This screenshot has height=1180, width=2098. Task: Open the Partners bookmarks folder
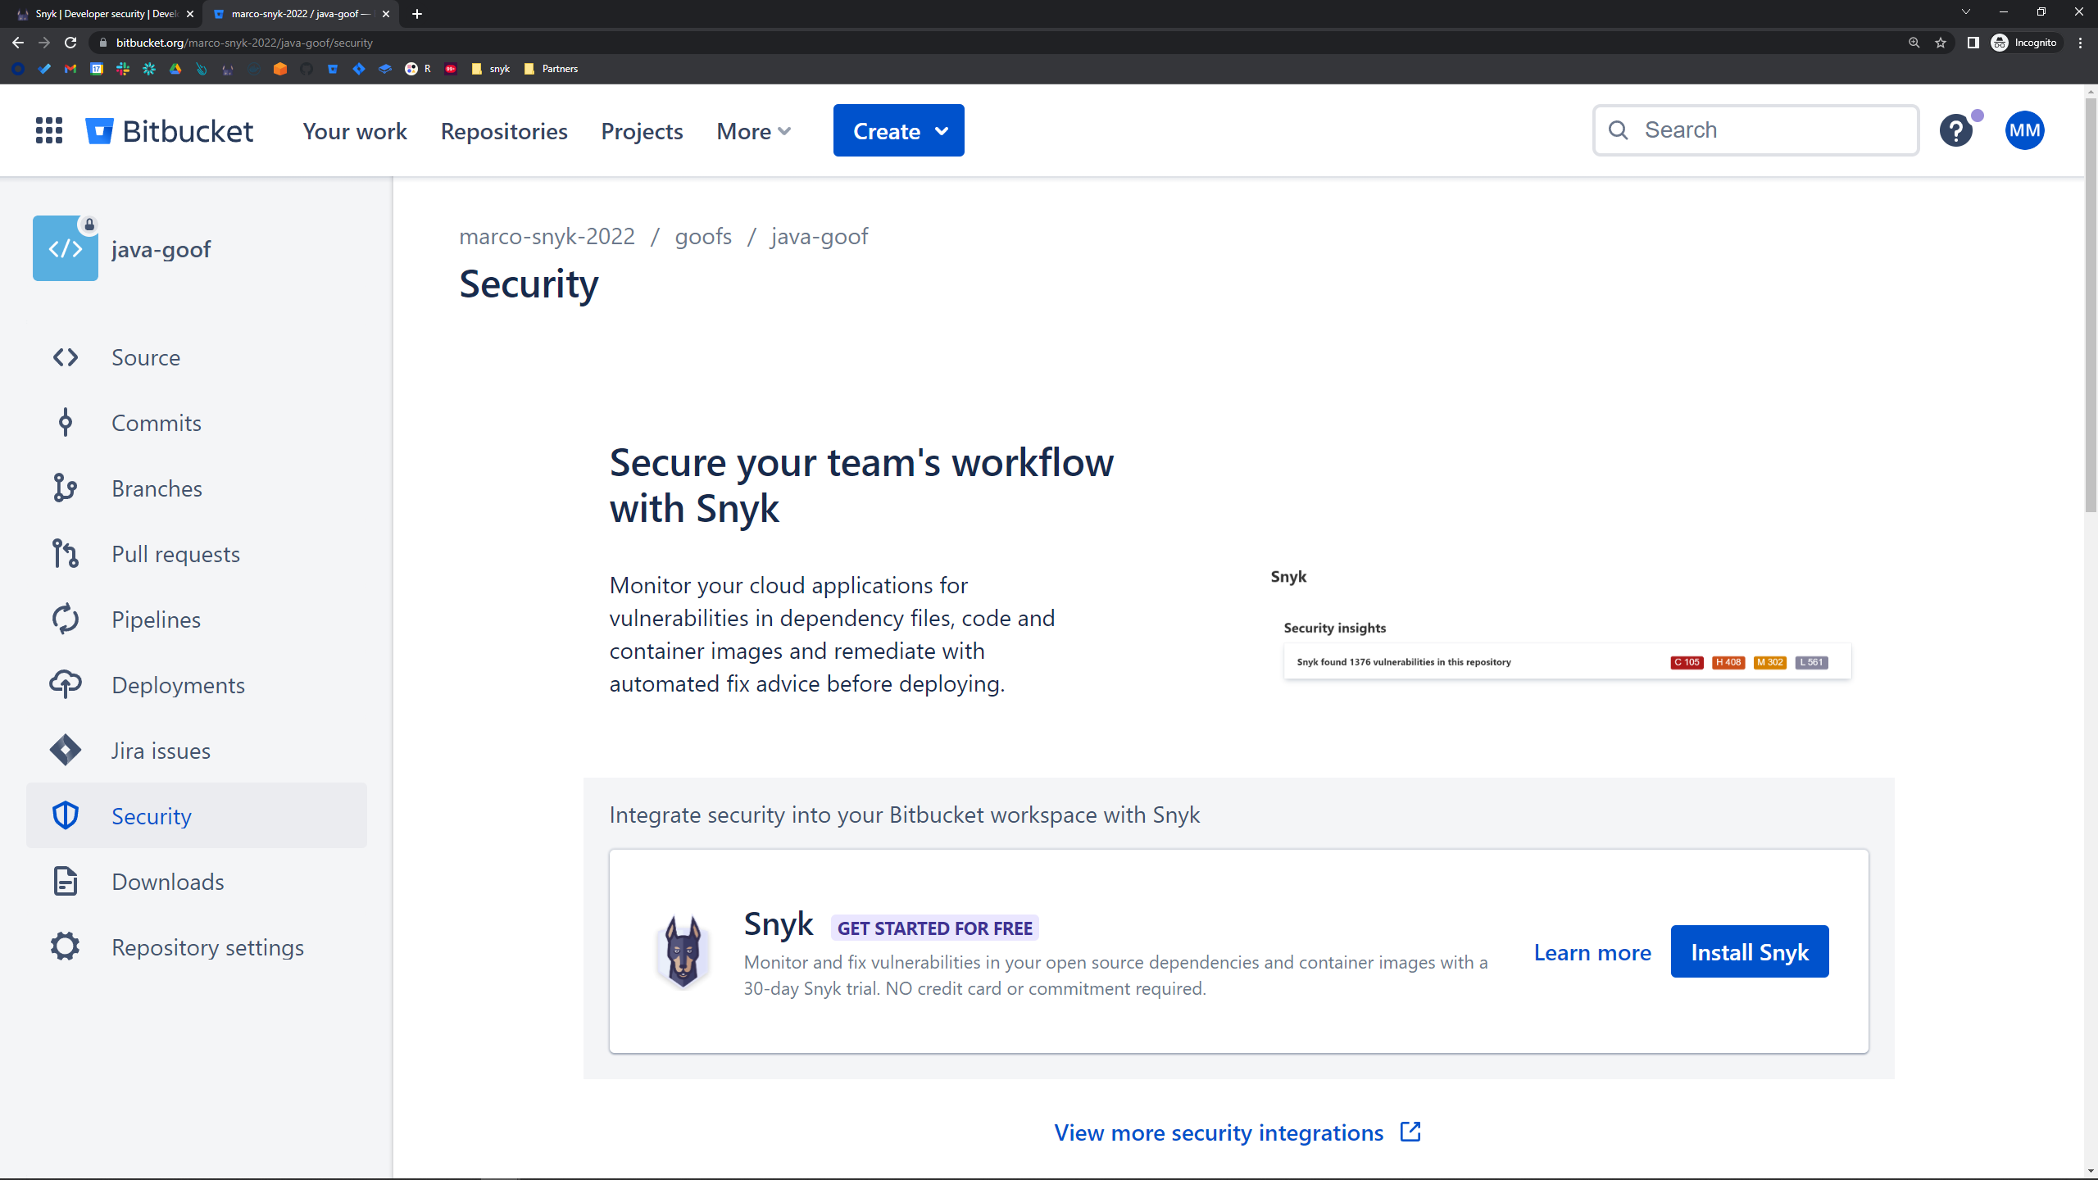[x=551, y=69]
